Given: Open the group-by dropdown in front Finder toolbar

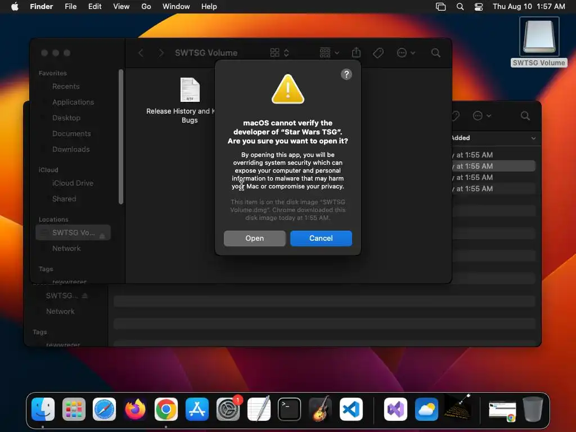Looking at the screenshot, I should [329, 53].
